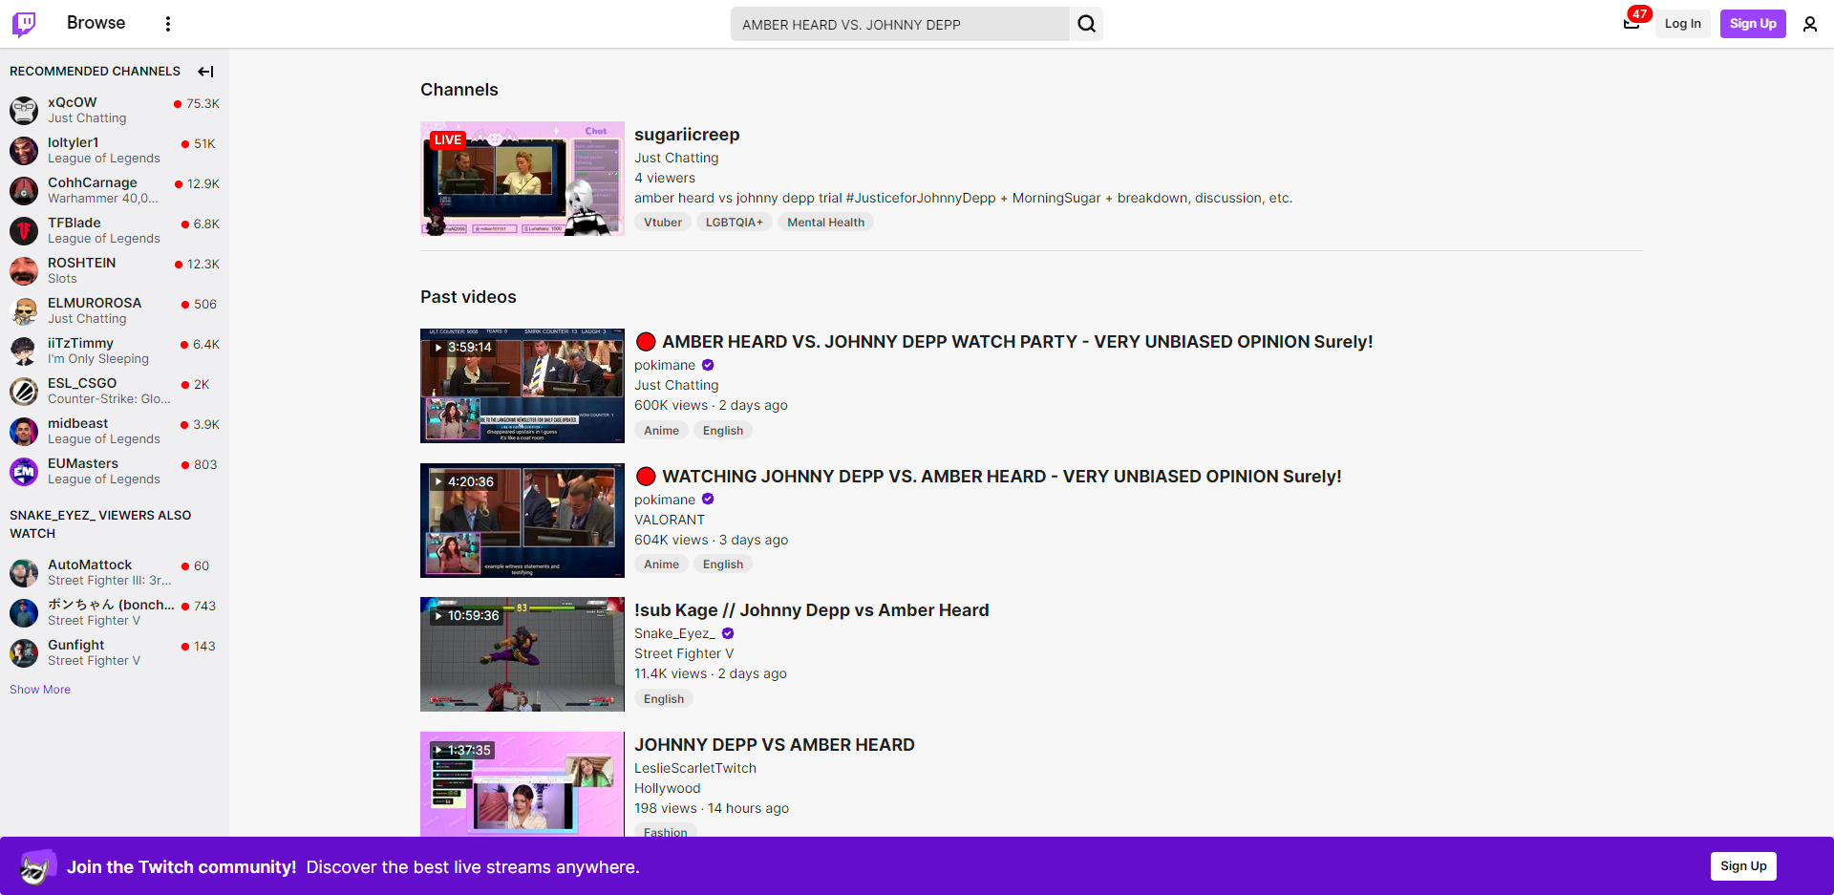Open Snake_Eyez_ channel link

pyautogui.click(x=674, y=633)
